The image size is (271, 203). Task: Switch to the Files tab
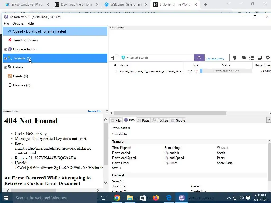click(x=116, y=121)
